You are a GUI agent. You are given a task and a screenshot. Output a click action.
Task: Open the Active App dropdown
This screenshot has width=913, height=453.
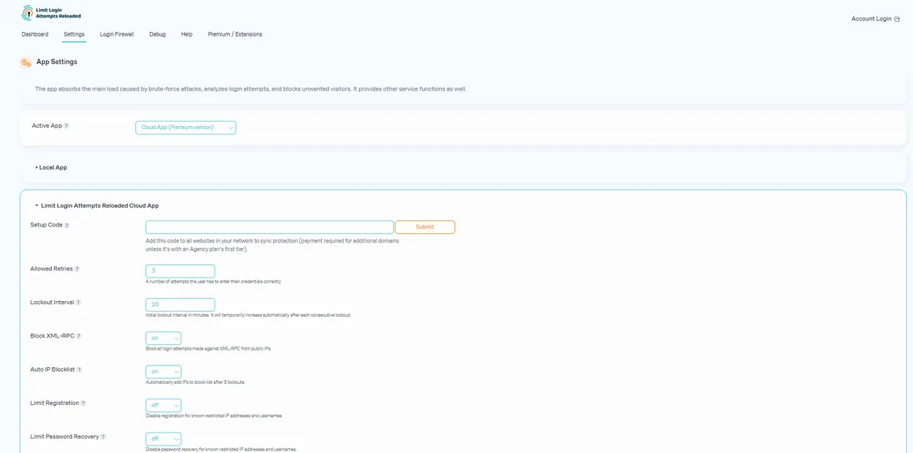point(186,128)
